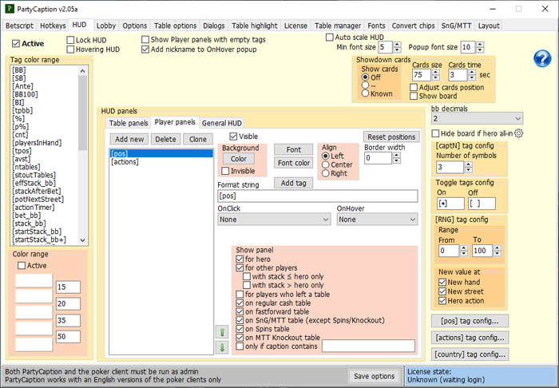The height and width of the screenshot is (388, 559).
Task: Open the General HUD tab
Action: point(221,122)
